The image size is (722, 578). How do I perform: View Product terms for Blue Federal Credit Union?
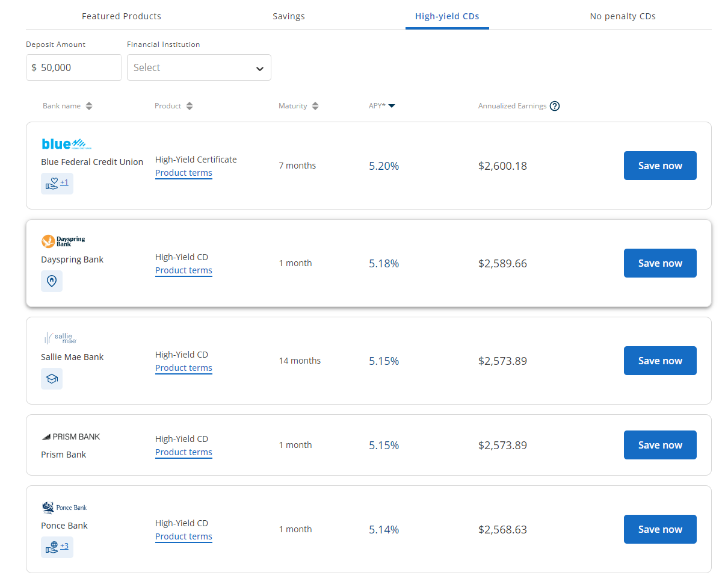click(x=184, y=173)
